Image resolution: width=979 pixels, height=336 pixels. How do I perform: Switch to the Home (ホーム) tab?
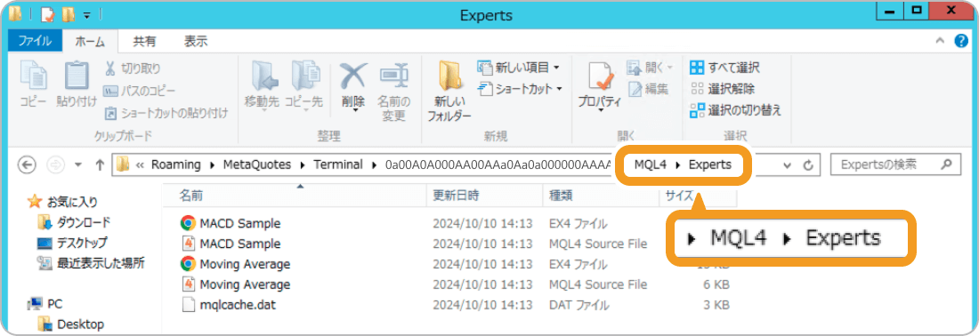click(90, 42)
